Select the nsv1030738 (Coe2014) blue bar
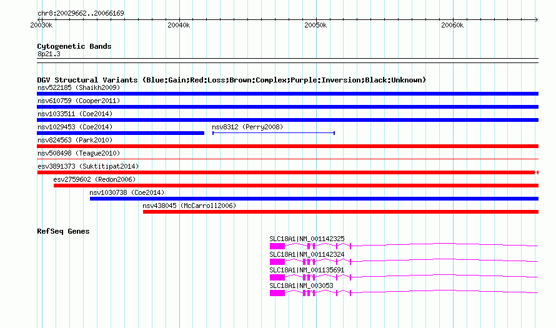This screenshot has width=556, height=328. [314, 199]
